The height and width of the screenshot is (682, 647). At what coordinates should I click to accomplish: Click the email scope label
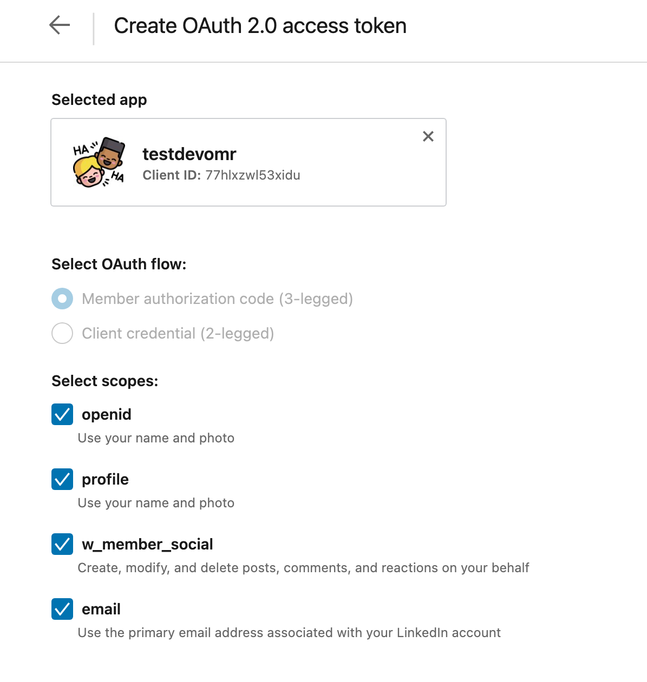coord(101,609)
